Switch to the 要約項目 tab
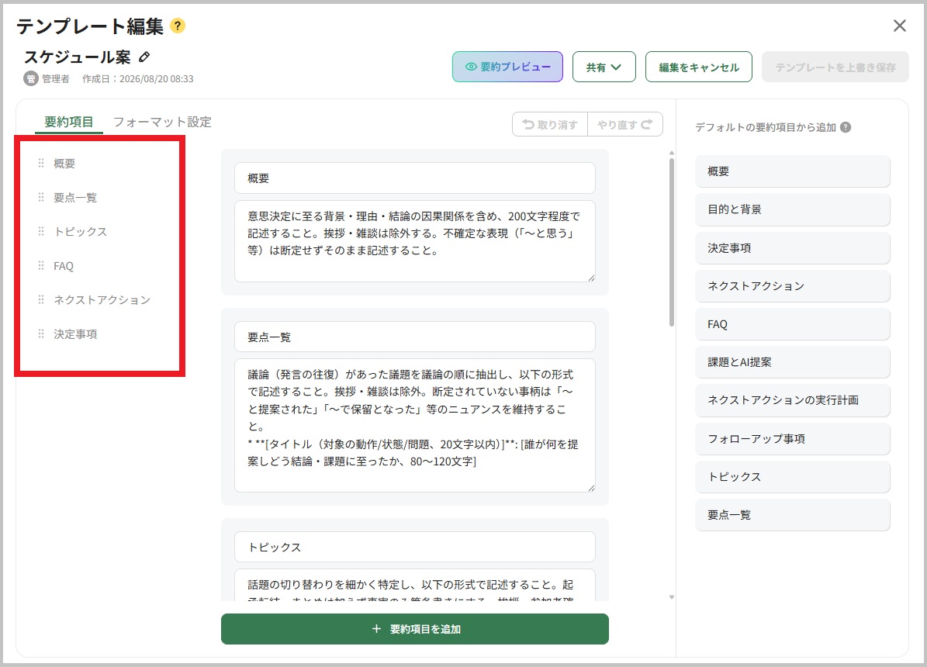This screenshot has height=667, width=927. 68,122
